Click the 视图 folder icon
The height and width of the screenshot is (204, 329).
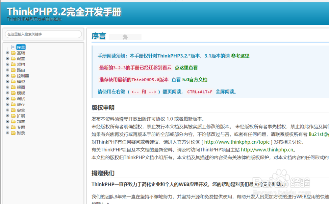(x=13, y=87)
